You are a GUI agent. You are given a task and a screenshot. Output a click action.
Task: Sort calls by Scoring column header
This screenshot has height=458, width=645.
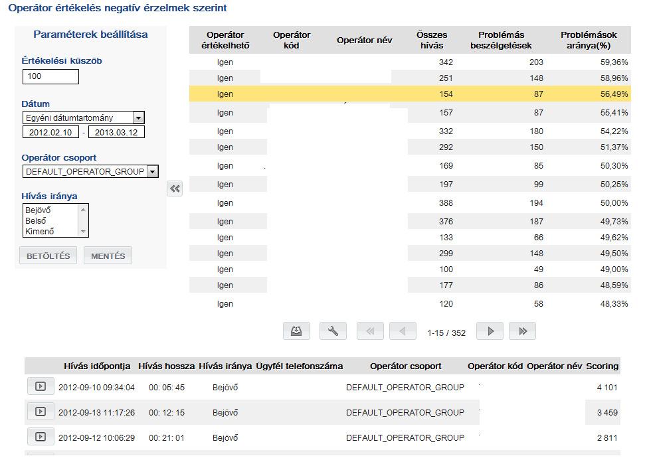click(x=602, y=366)
